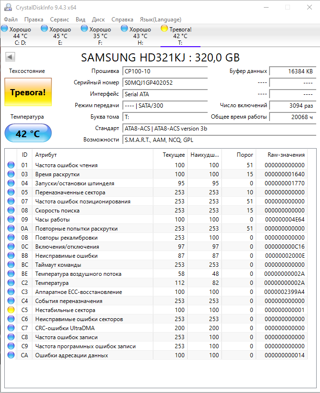Select the Хорошо 35 °C F: disk tab
The width and height of the screenshot is (320, 393).
pos(100,36)
